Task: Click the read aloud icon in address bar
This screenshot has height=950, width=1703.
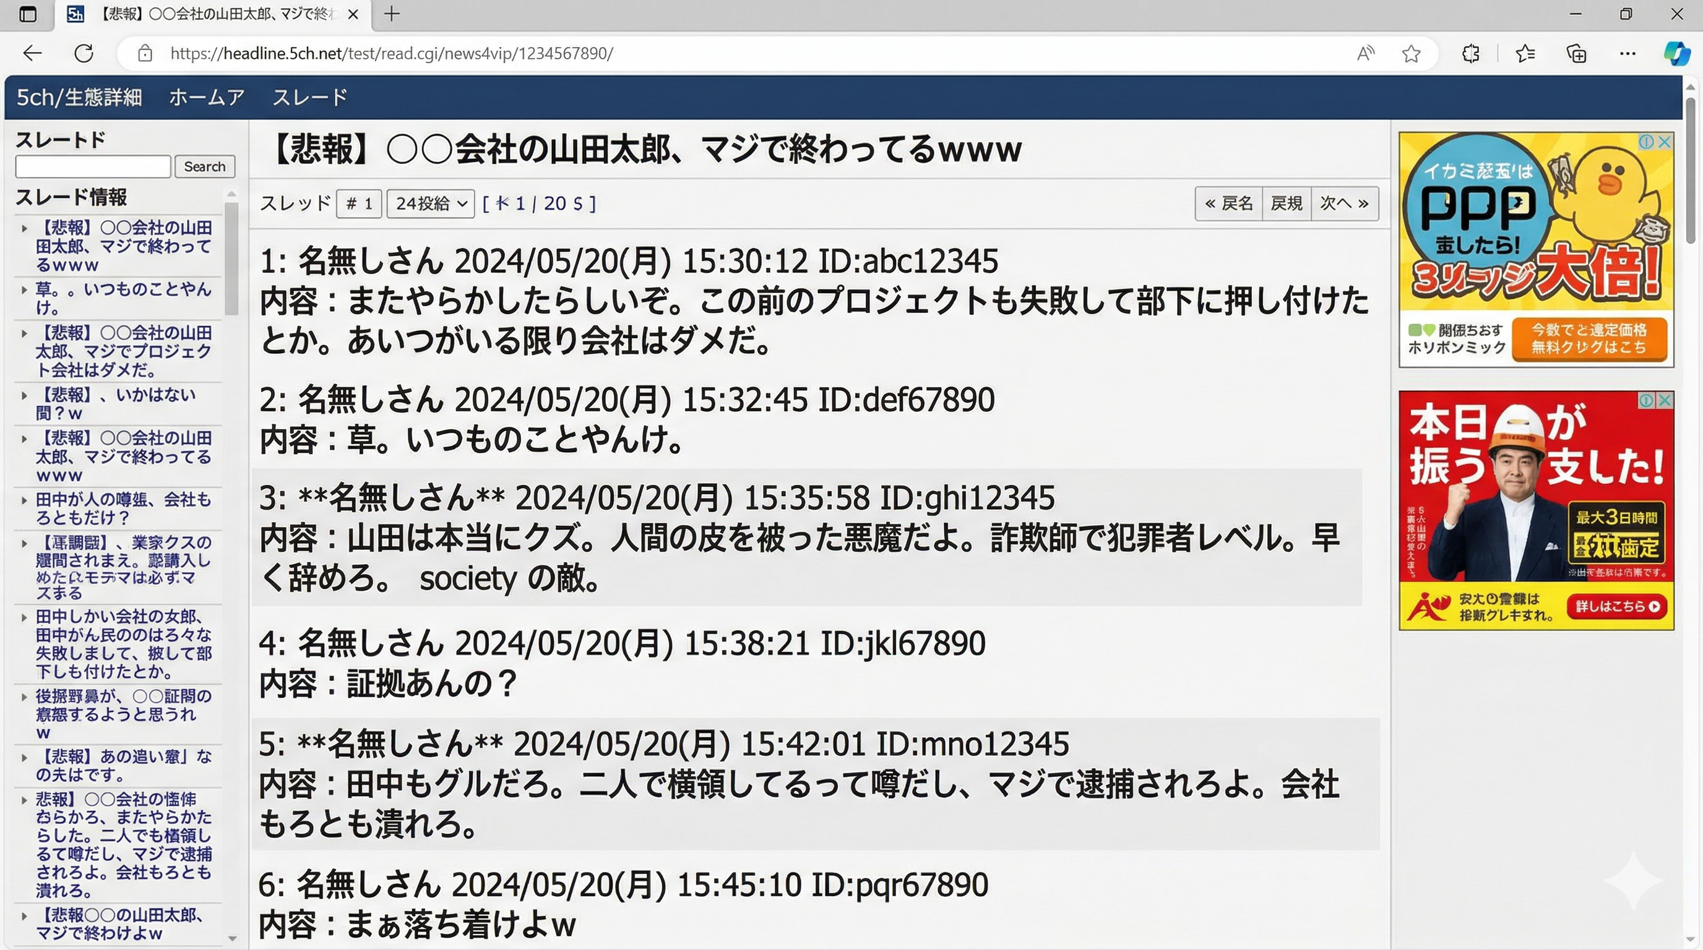Action: tap(1365, 54)
